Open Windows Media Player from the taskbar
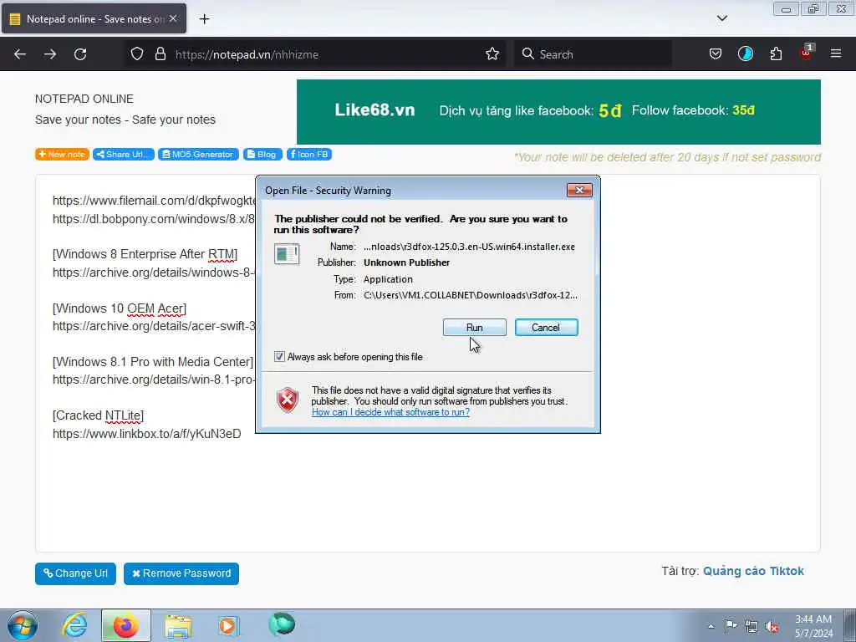The image size is (856, 642). (x=228, y=625)
